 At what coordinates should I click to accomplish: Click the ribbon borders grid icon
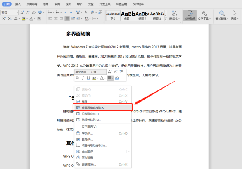click(x=94, y=18)
